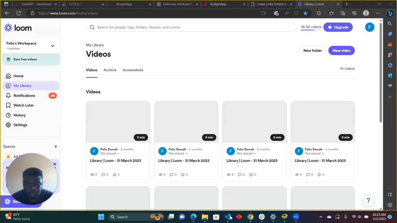The image size is (397, 223).
Task: Open the Windows Start menu
Action: [x=101, y=217]
